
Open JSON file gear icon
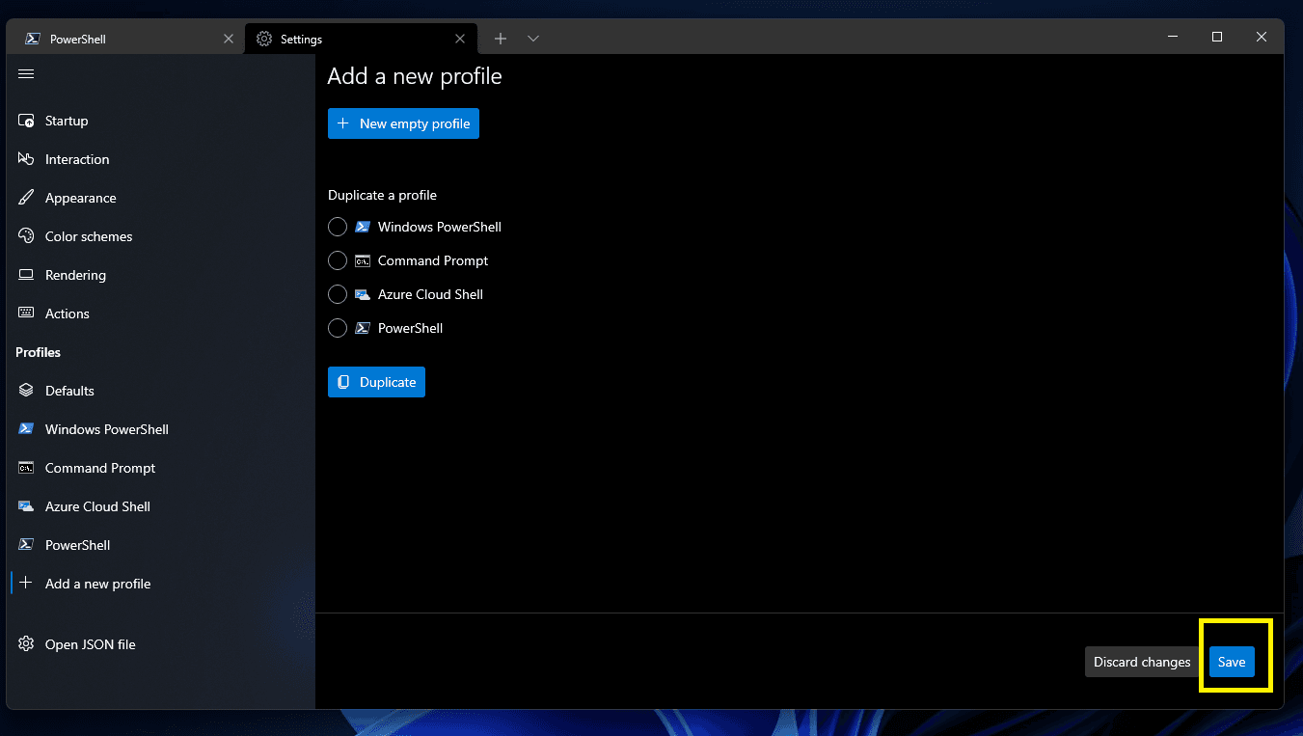pos(26,644)
